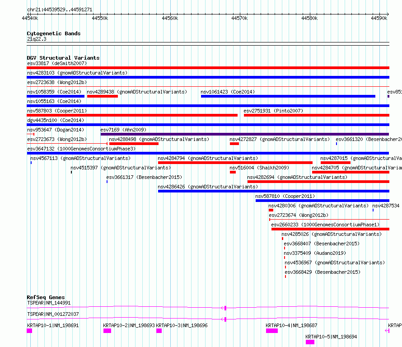Click the nsv1058359 (Coe2014) label
This screenshot has height=347, width=402.
(x=54, y=92)
